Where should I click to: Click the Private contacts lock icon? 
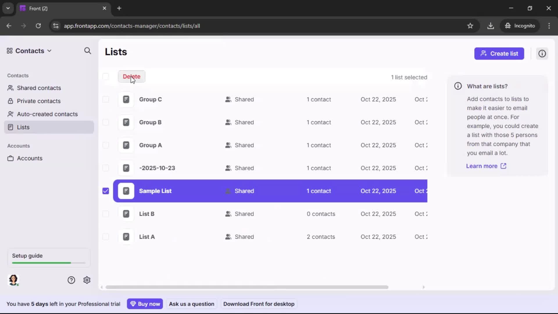click(10, 101)
